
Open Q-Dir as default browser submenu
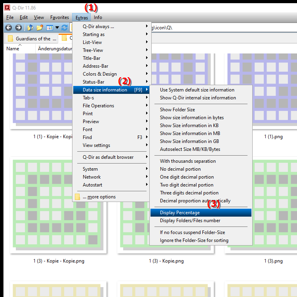click(111, 157)
